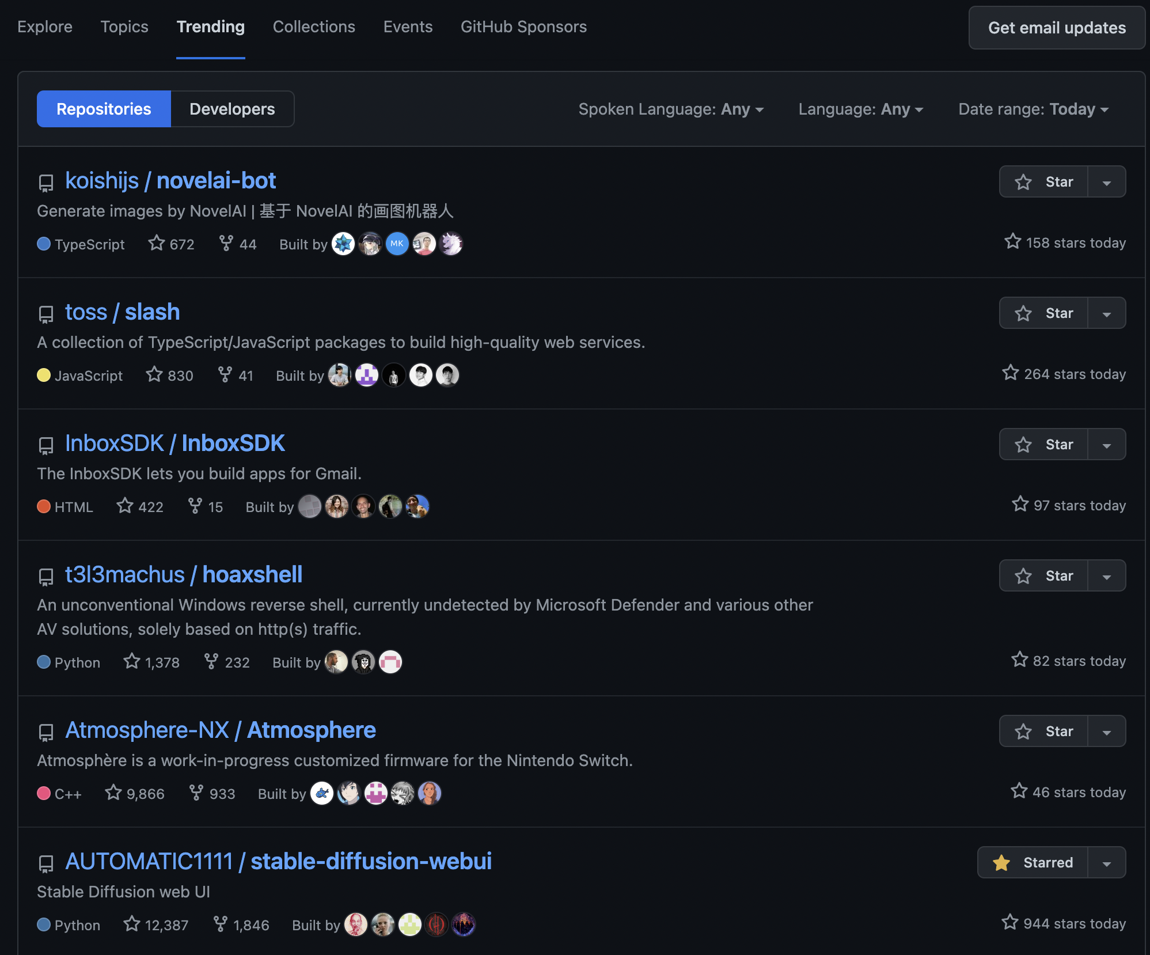Open the Spoken Language: Any dropdown
This screenshot has height=955, width=1150.
click(671, 109)
